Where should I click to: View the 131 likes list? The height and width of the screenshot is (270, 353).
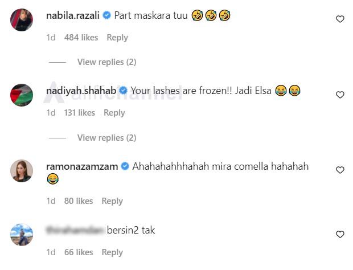(x=80, y=113)
